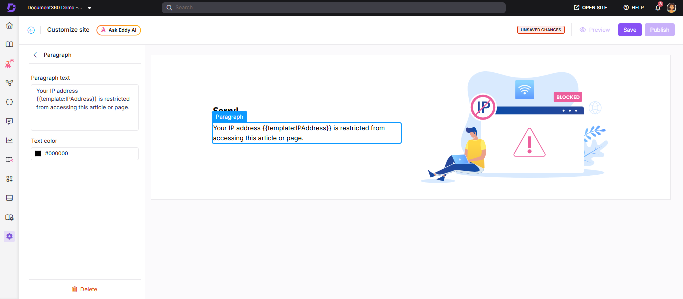Open the feedback comment sidebar icon
This screenshot has width=683, height=299.
click(x=9, y=121)
